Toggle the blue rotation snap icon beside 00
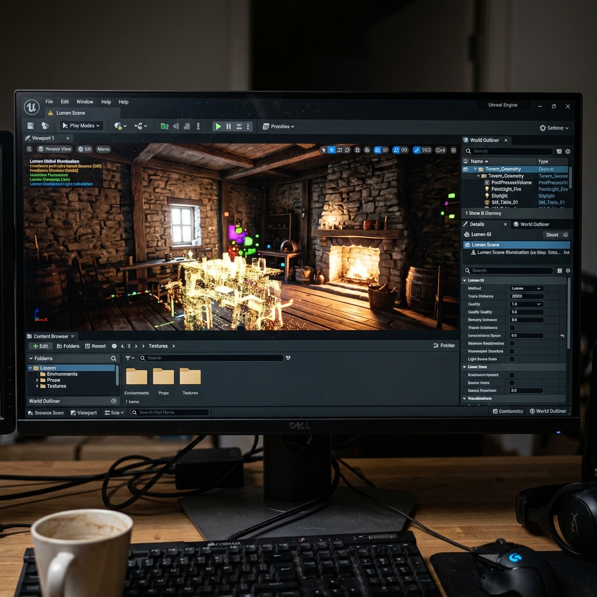 click(396, 150)
